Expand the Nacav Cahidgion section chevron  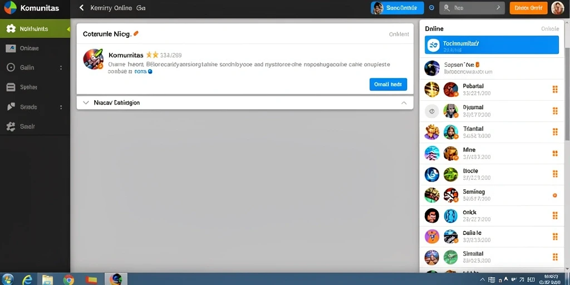[x=86, y=103]
